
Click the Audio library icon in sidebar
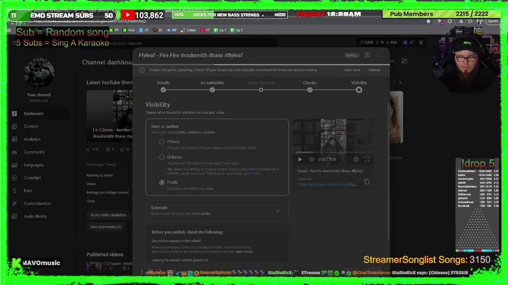point(14,216)
